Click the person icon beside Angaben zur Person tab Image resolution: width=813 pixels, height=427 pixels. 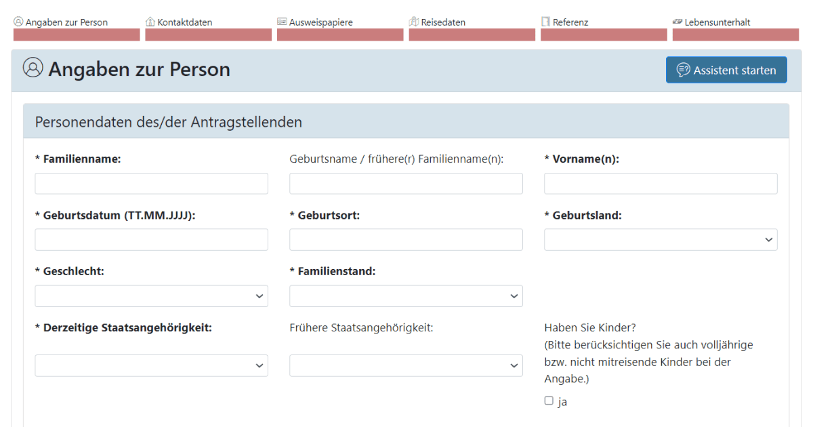click(18, 22)
